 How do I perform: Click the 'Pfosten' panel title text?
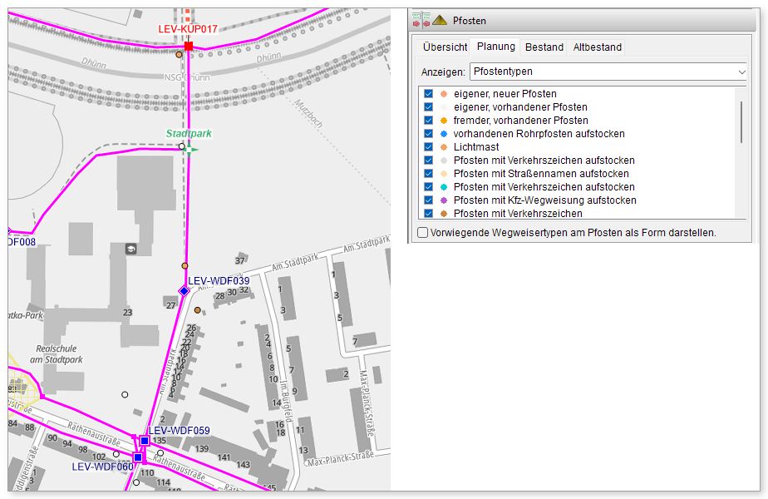tap(470, 21)
